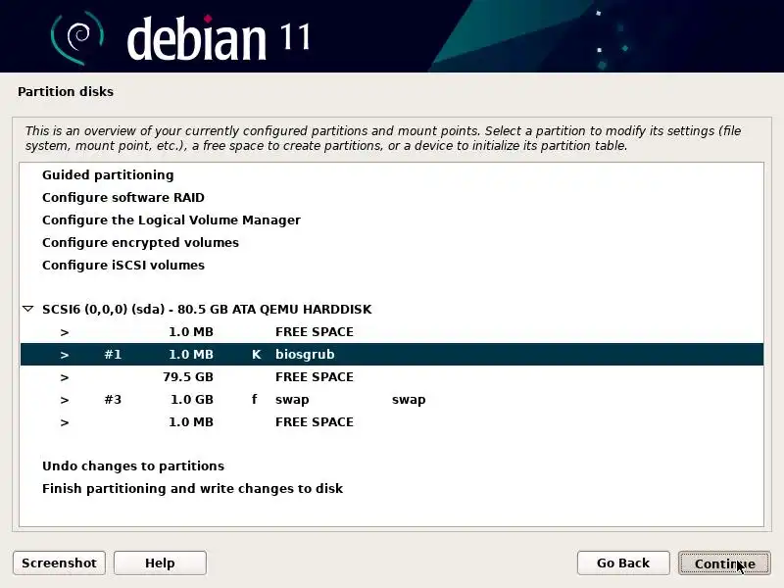The width and height of the screenshot is (784, 588).
Task: Click the Continue button
Action: coord(724,563)
